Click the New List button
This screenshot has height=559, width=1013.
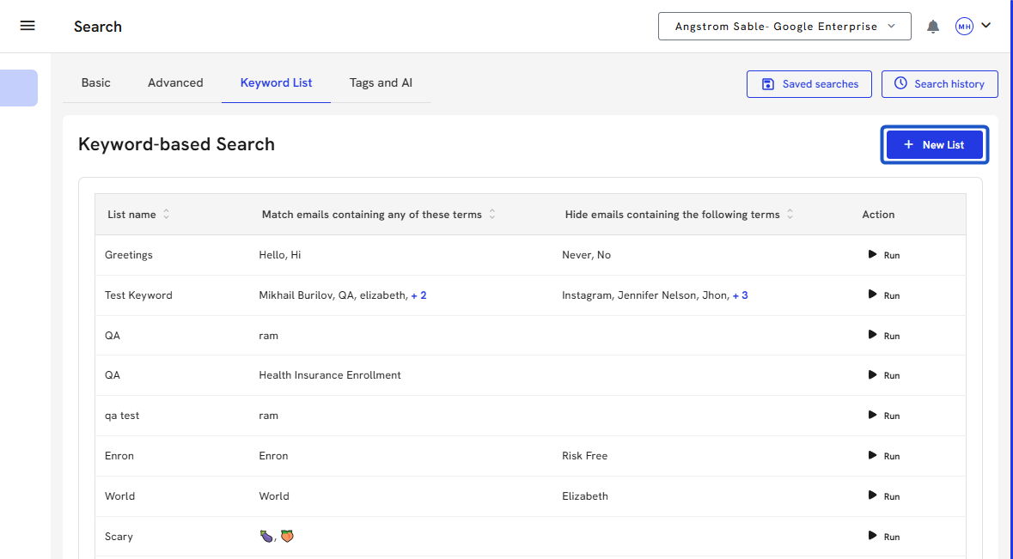(x=934, y=145)
